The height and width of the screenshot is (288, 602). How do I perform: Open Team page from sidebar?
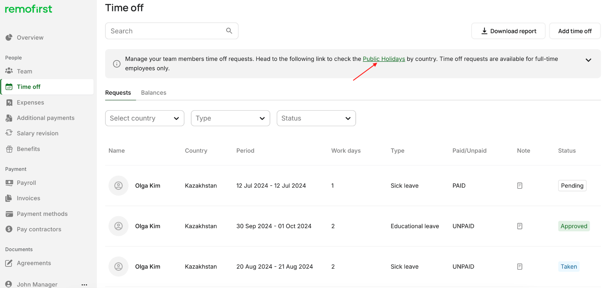(25, 71)
